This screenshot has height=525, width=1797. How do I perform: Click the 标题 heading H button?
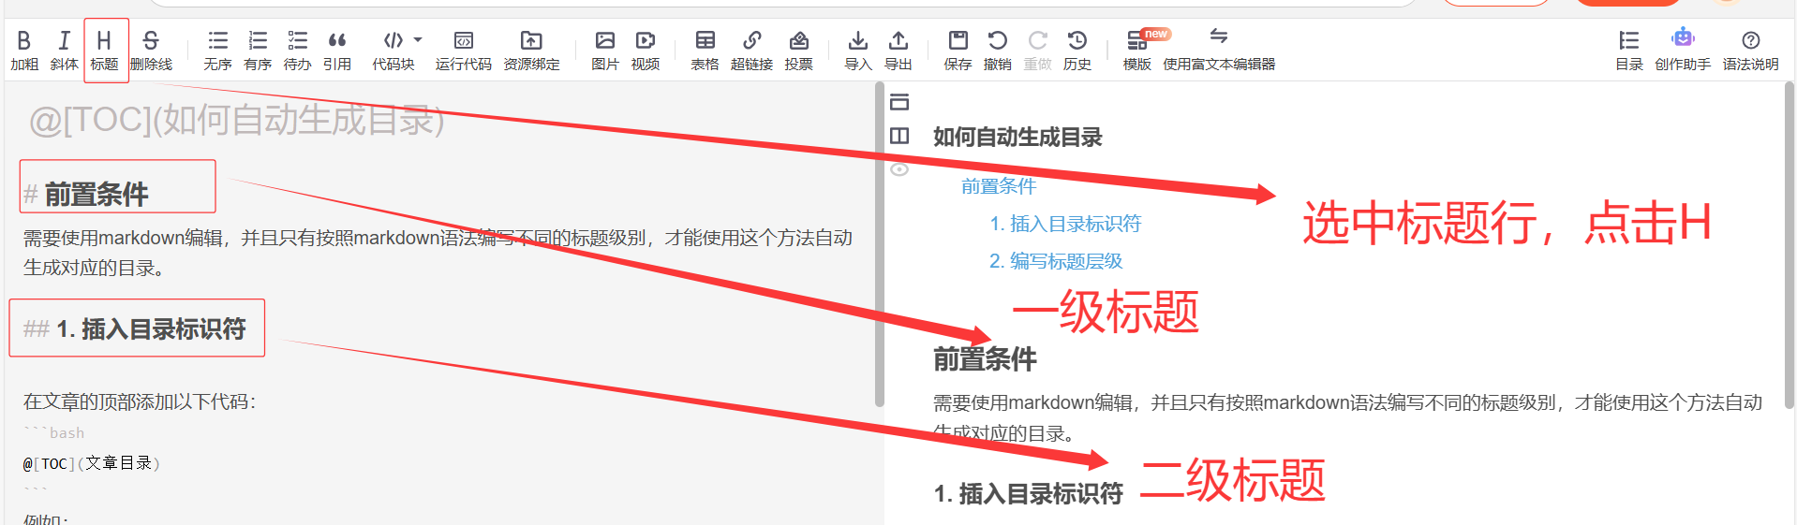coord(104,51)
